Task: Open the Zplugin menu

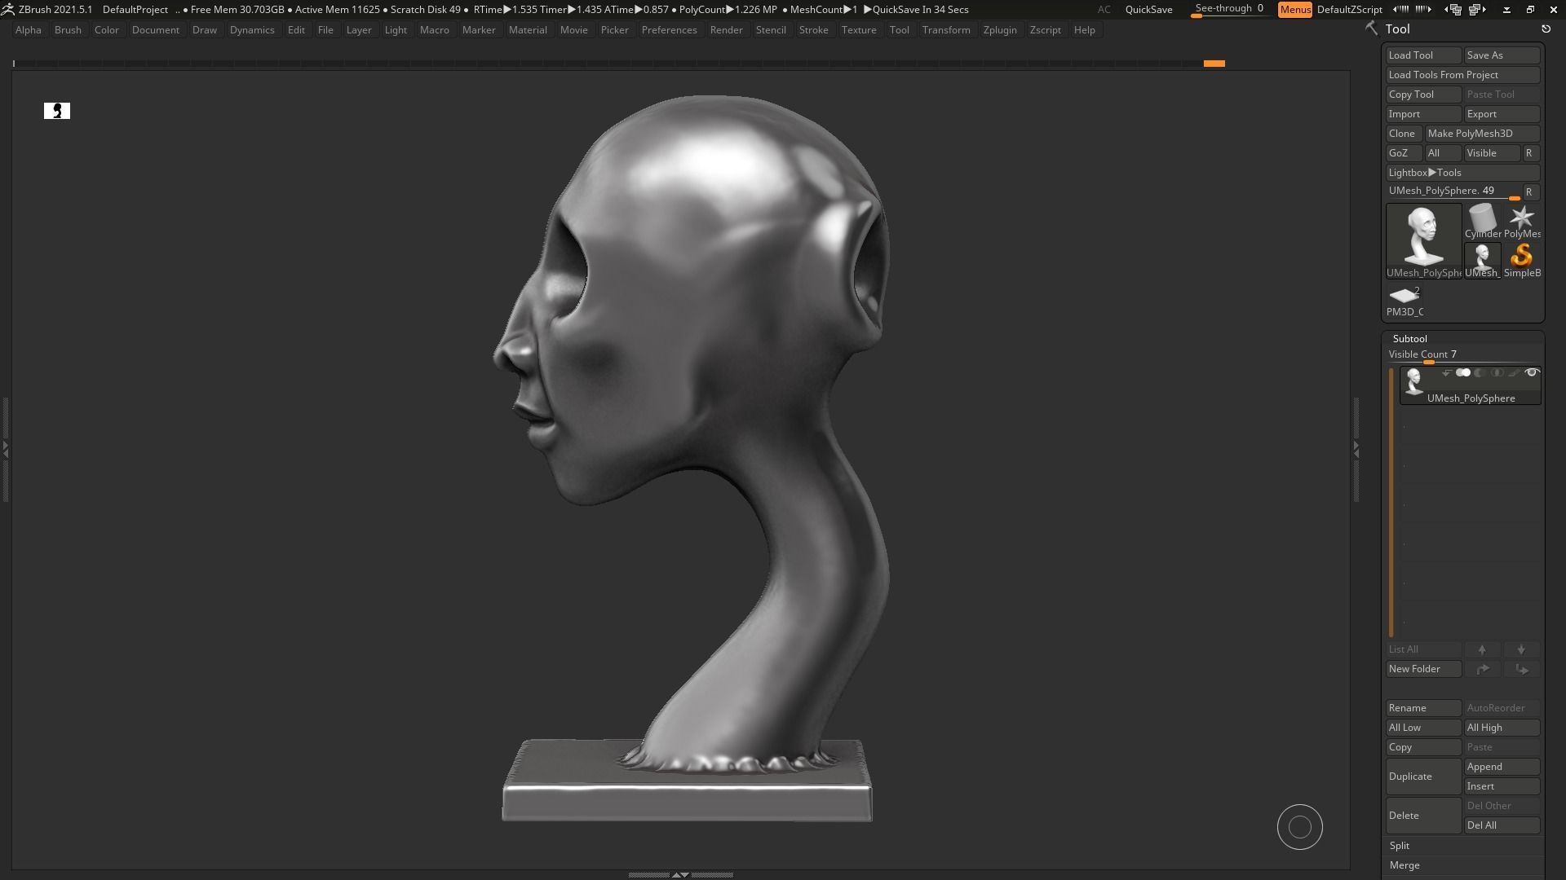Action: [x=1000, y=30]
